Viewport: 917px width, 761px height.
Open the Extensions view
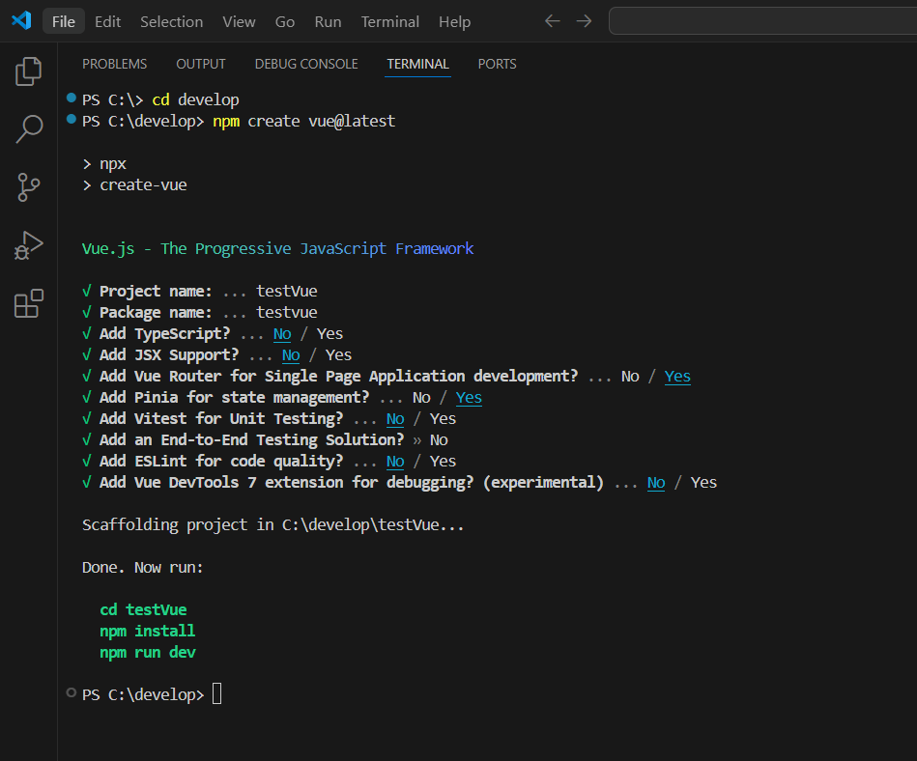click(28, 303)
